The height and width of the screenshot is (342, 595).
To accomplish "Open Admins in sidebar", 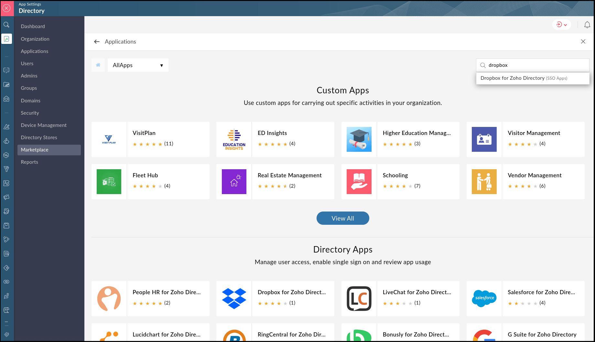I will tap(29, 76).
